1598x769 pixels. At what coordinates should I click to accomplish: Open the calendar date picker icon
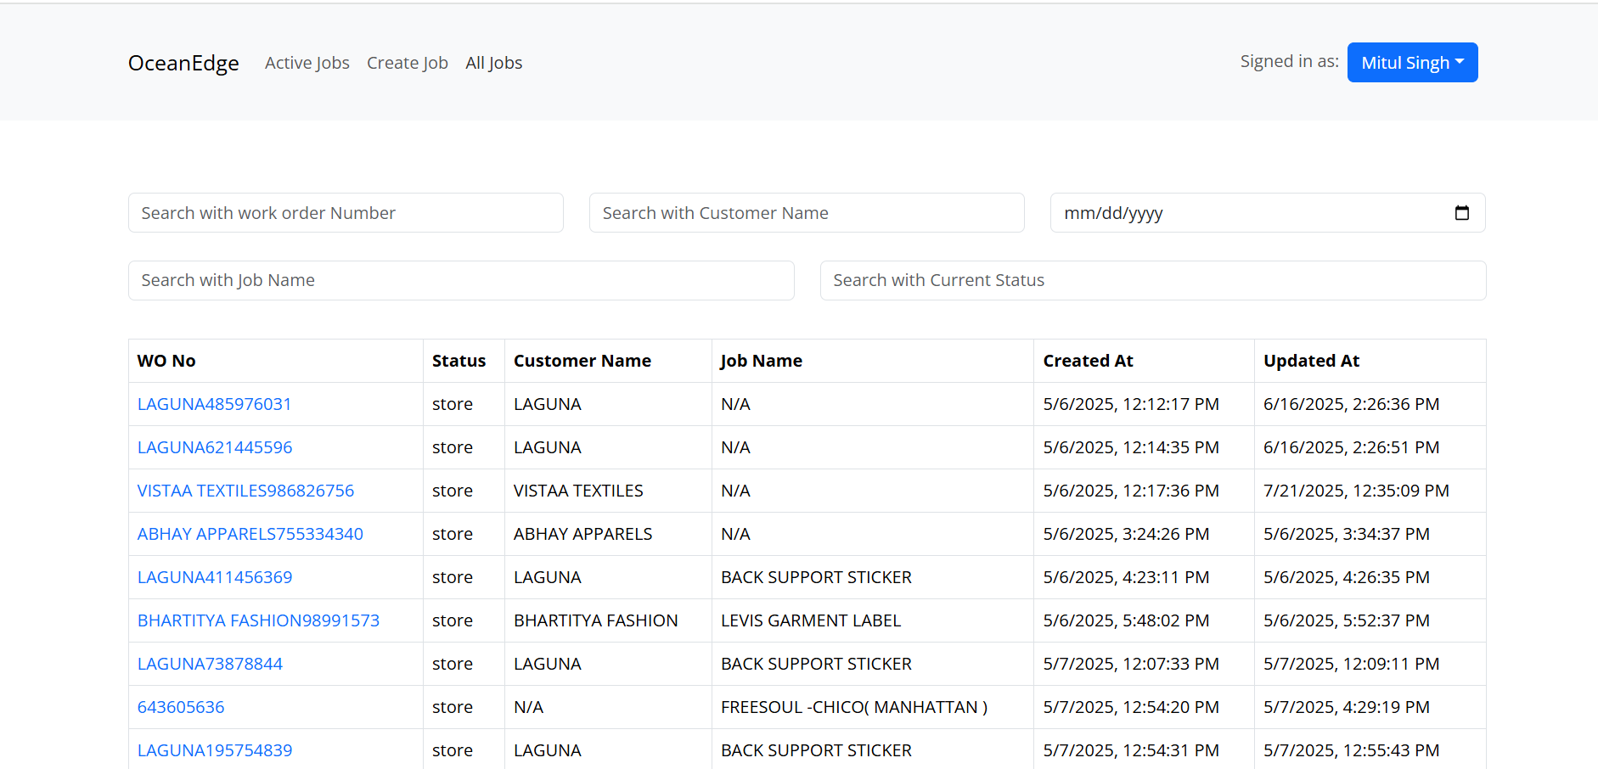coord(1461,213)
